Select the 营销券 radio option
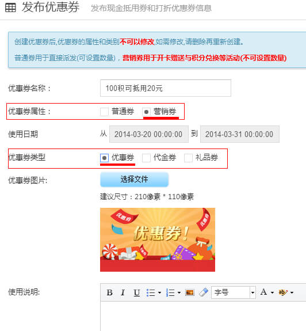 pyautogui.click(x=146, y=112)
